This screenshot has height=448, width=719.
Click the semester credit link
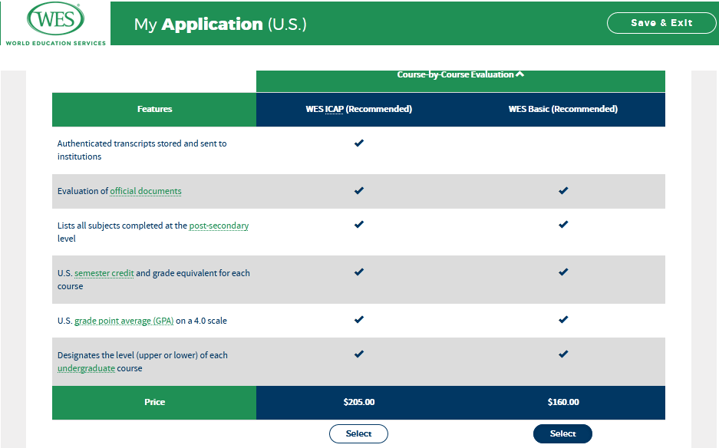coord(104,273)
